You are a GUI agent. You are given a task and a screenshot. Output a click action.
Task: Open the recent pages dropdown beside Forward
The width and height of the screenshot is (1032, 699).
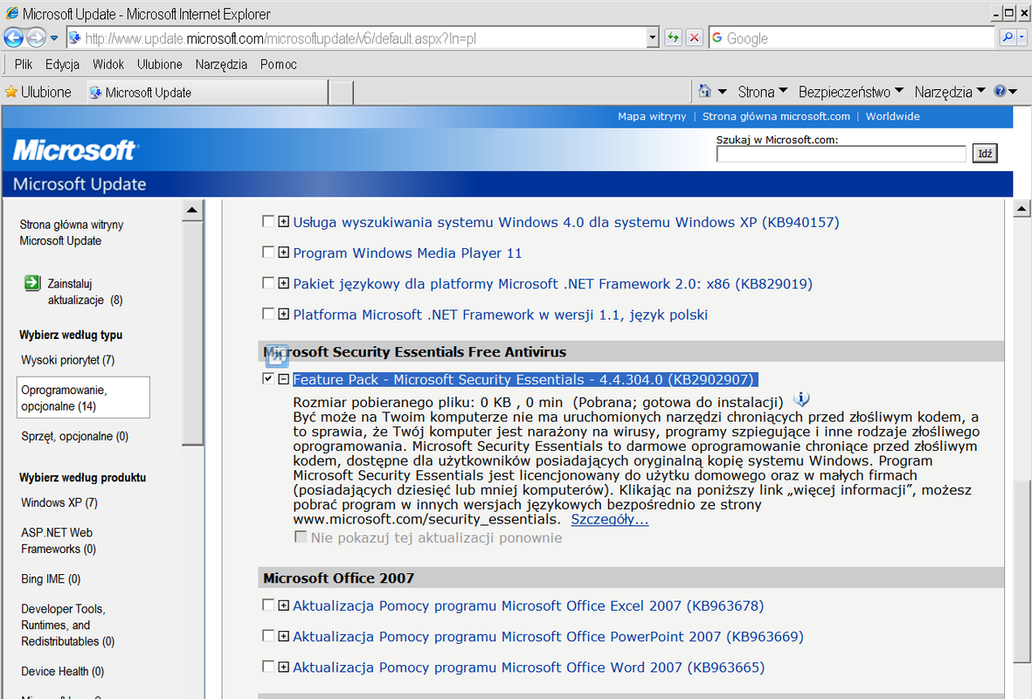tap(54, 38)
